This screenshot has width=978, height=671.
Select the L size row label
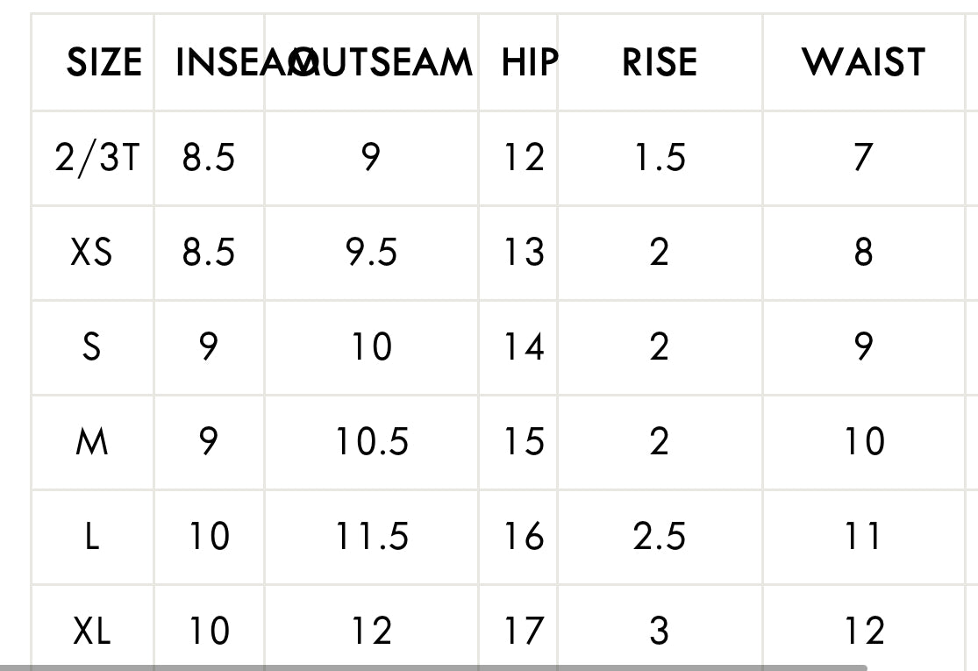tap(91, 537)
